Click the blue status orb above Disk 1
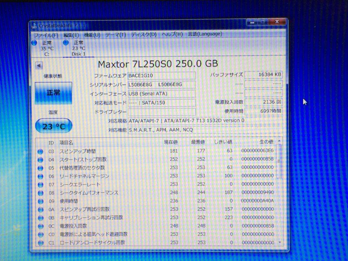Image resolution: width=348 pixels, height=261 pixels. click(66, 43)
